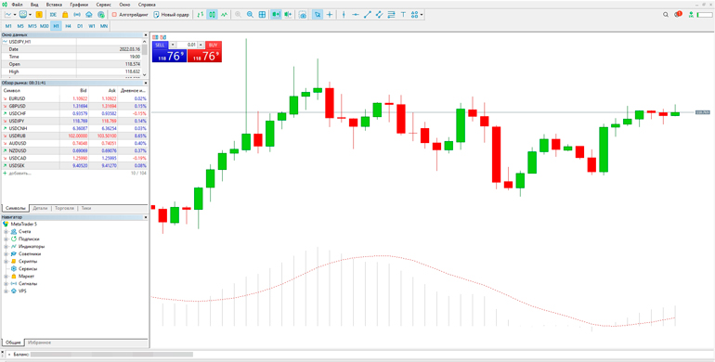The width and height of the screenshot is (715, 362).
Task: Zoom in on the chart
Action: coord(238,15)
